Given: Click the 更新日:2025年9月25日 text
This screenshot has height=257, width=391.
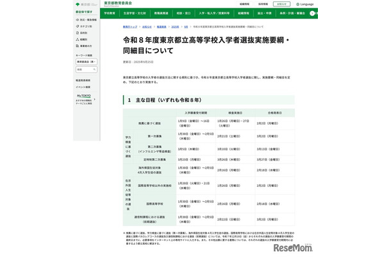Looking at the screenshot, I should [138, 62].
